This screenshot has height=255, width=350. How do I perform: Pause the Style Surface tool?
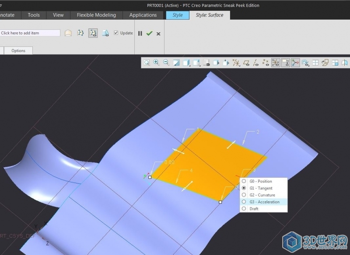click(140, 34)
